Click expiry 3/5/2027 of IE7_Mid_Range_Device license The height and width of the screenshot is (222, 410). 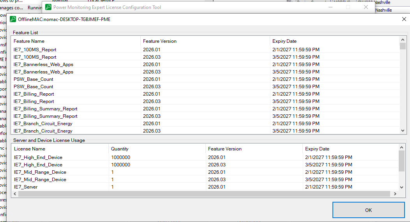[x=329, y=180]
